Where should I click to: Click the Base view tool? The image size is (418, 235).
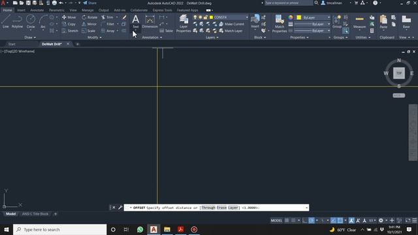point(406,22)
